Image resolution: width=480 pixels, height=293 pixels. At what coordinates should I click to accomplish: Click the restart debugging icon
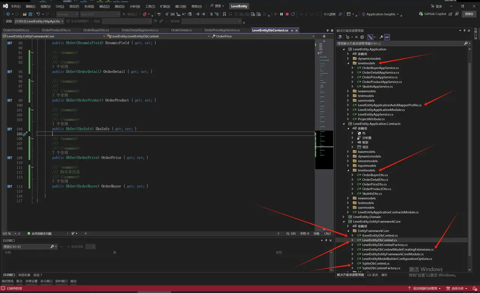(293, 14)
